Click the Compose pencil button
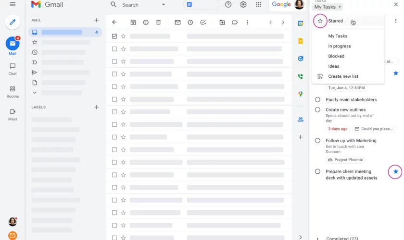Image resolution: width=404 pixels, height=240 pixels. coord(13,22)
